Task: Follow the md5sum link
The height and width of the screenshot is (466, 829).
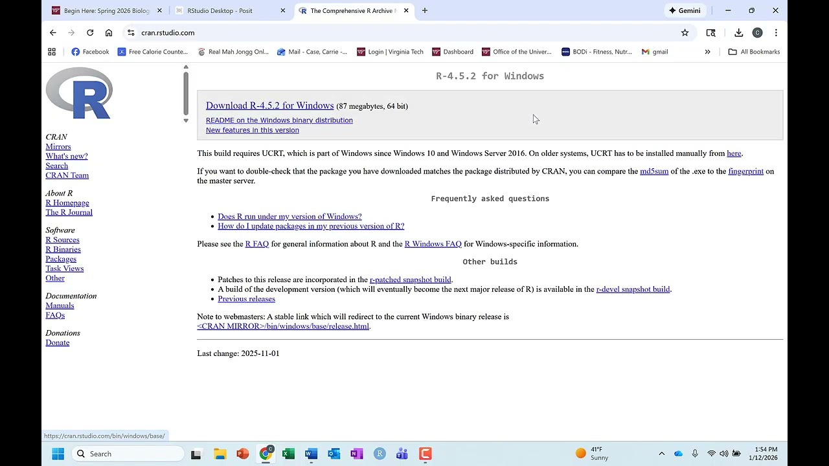Action: coord(654,172)
